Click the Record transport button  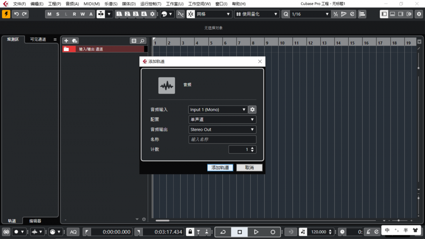273,232
